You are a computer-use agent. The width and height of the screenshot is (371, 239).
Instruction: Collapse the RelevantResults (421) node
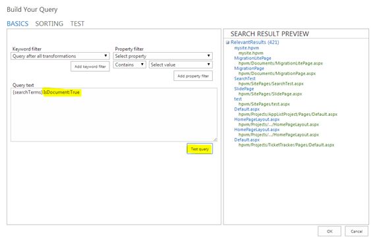(x=227, y=43)
